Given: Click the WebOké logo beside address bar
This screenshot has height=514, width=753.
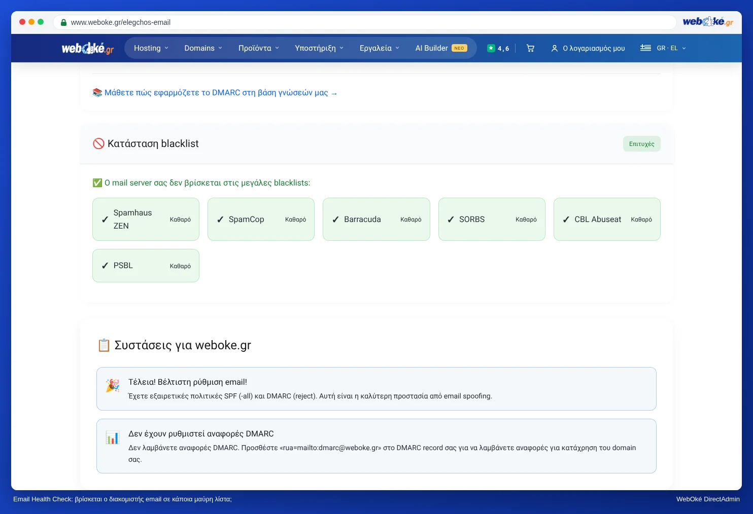Looking at the screenshot, I should (x=708, y=21).
